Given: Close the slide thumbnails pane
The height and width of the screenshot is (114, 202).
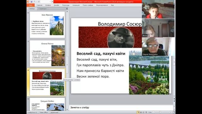Looking at the screenshot, I should (67, 9).
